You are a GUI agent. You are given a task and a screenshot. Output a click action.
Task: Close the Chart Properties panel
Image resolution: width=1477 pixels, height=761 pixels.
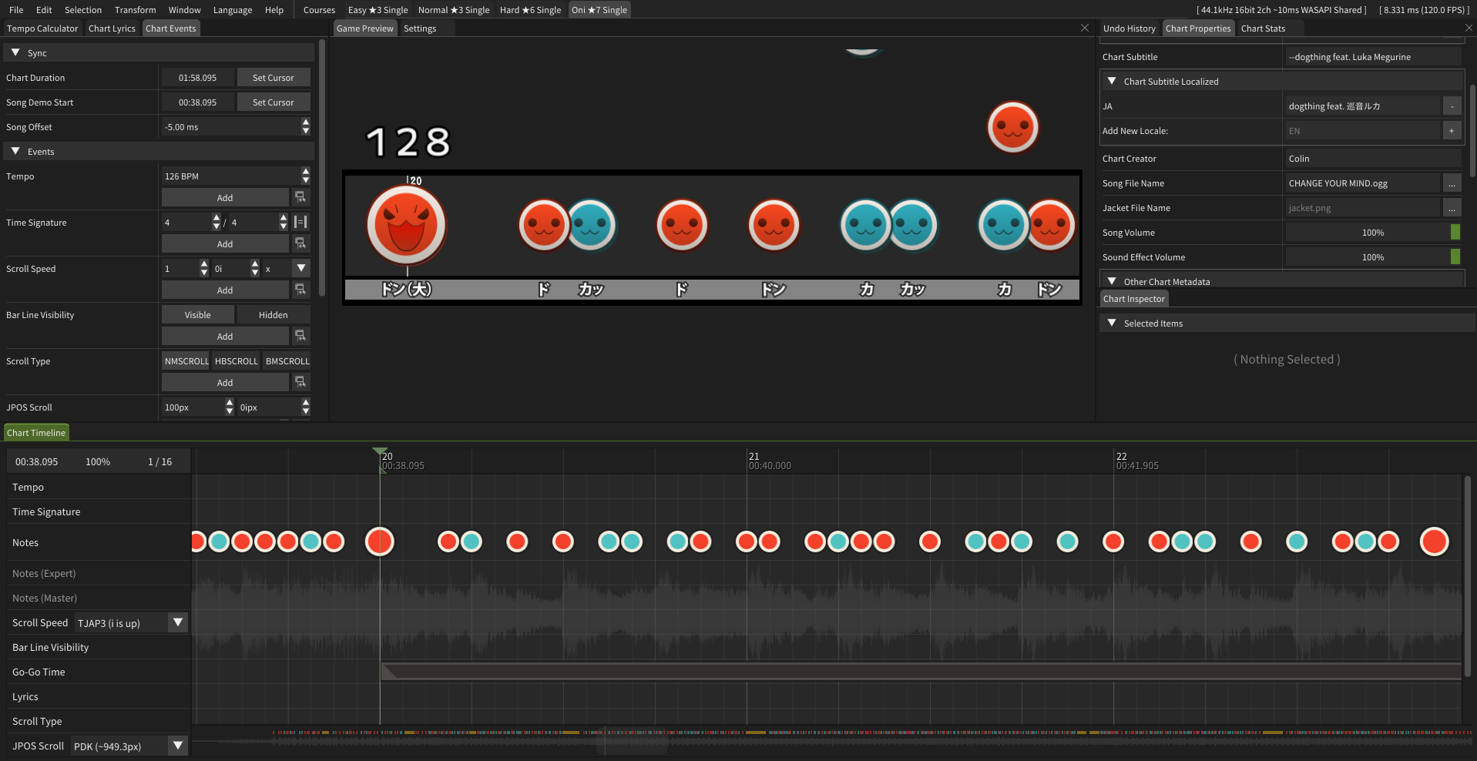pyautogui.click(x=1469, y=28)
